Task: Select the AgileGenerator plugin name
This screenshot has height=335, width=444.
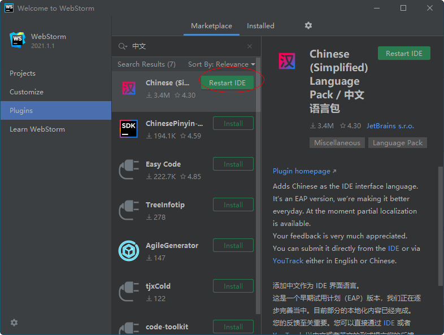Action: [172, 246]
